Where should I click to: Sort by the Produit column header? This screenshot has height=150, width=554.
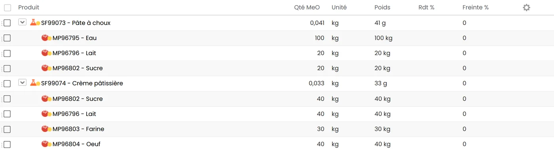[x=28, y=8]
